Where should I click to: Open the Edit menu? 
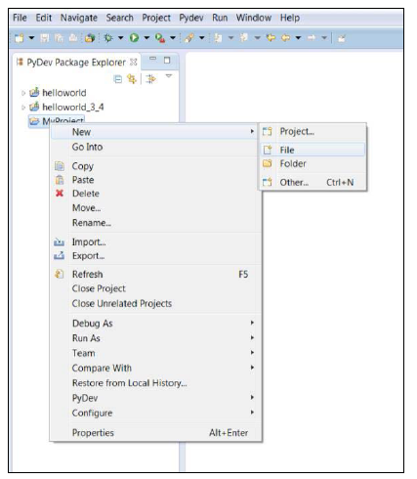click(x=44, y=18)
